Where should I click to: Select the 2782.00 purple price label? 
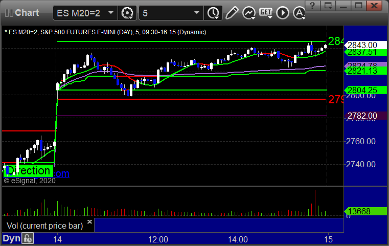coord(365,116)
